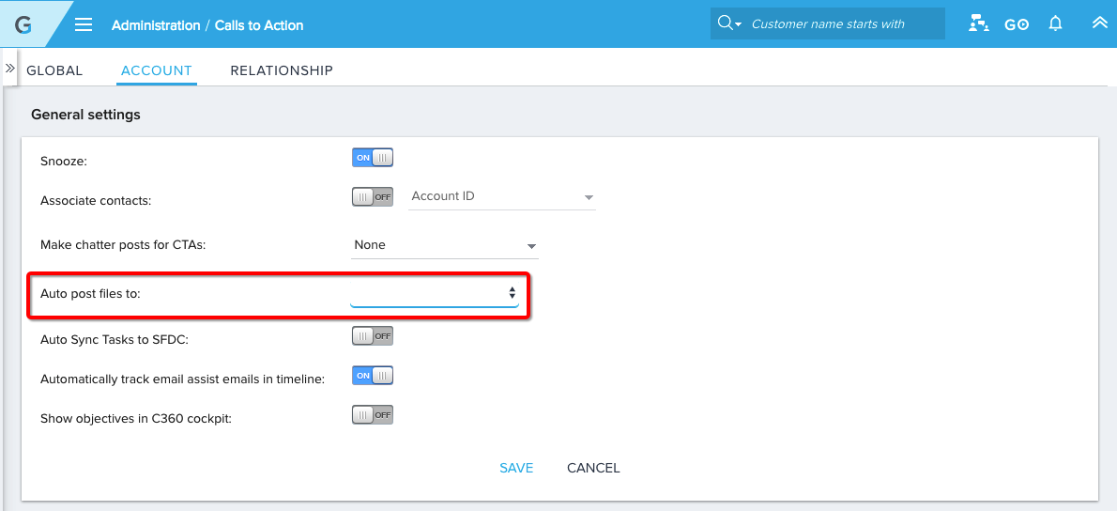Open the chatter posts None dropdown
The width and height of the screenshot is (1117, 511).
pyautogui.click(x=445, y=245)
